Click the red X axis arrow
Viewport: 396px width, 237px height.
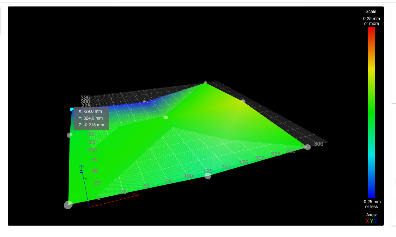click(x=114, y=201)
